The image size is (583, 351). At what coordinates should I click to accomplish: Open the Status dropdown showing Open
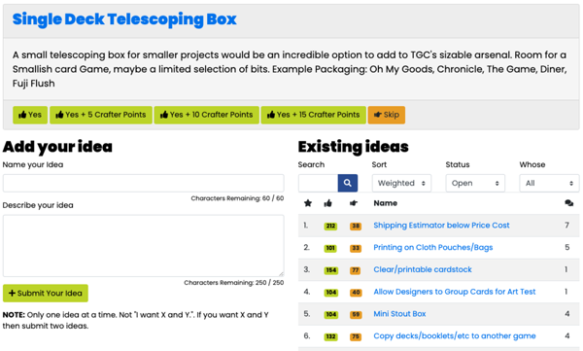[475, 183]
